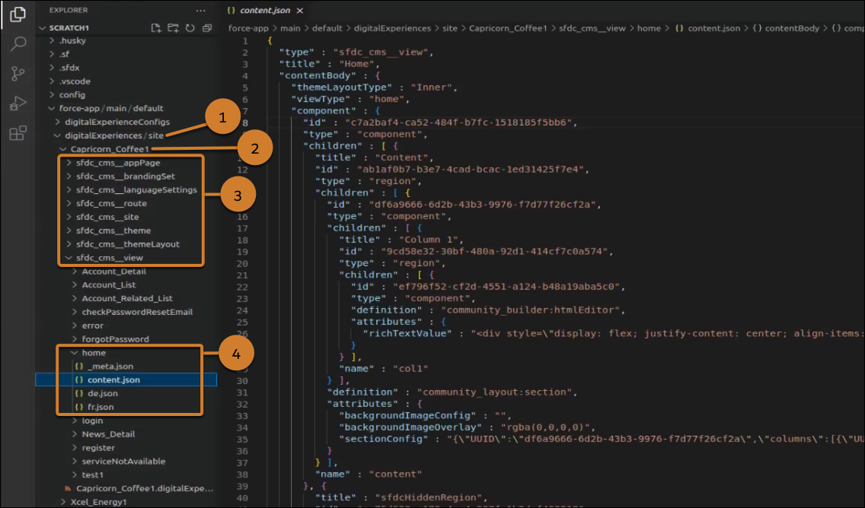Open the Capricorn_Coffee1.digitalExperience file
Image resolution: width=865 pixels, height=508 pixels.
[x=145, y=488]
